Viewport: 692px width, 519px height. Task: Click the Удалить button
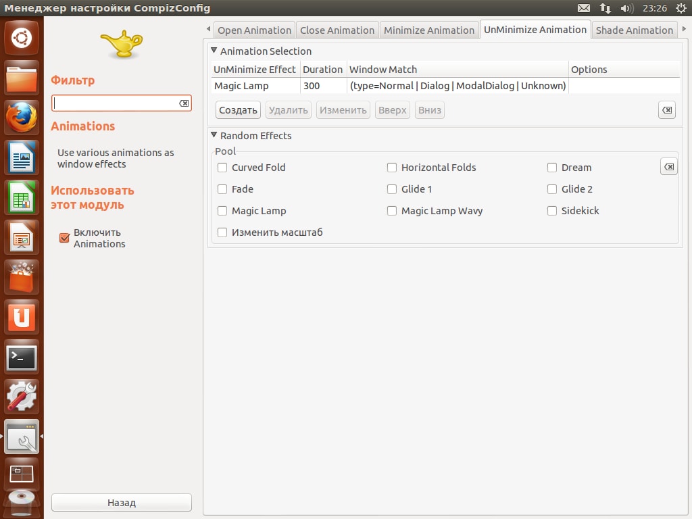point(288,110)
